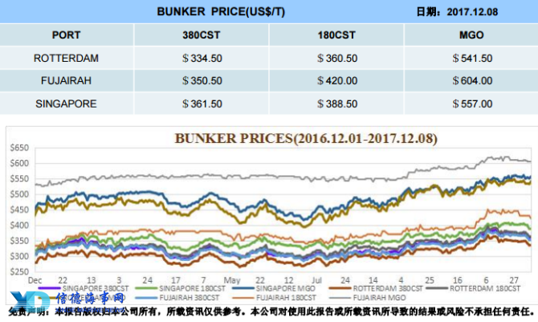Click the BUNKER PRICE(US$/T) table title
538x322 pixels.
pos(221,12)
